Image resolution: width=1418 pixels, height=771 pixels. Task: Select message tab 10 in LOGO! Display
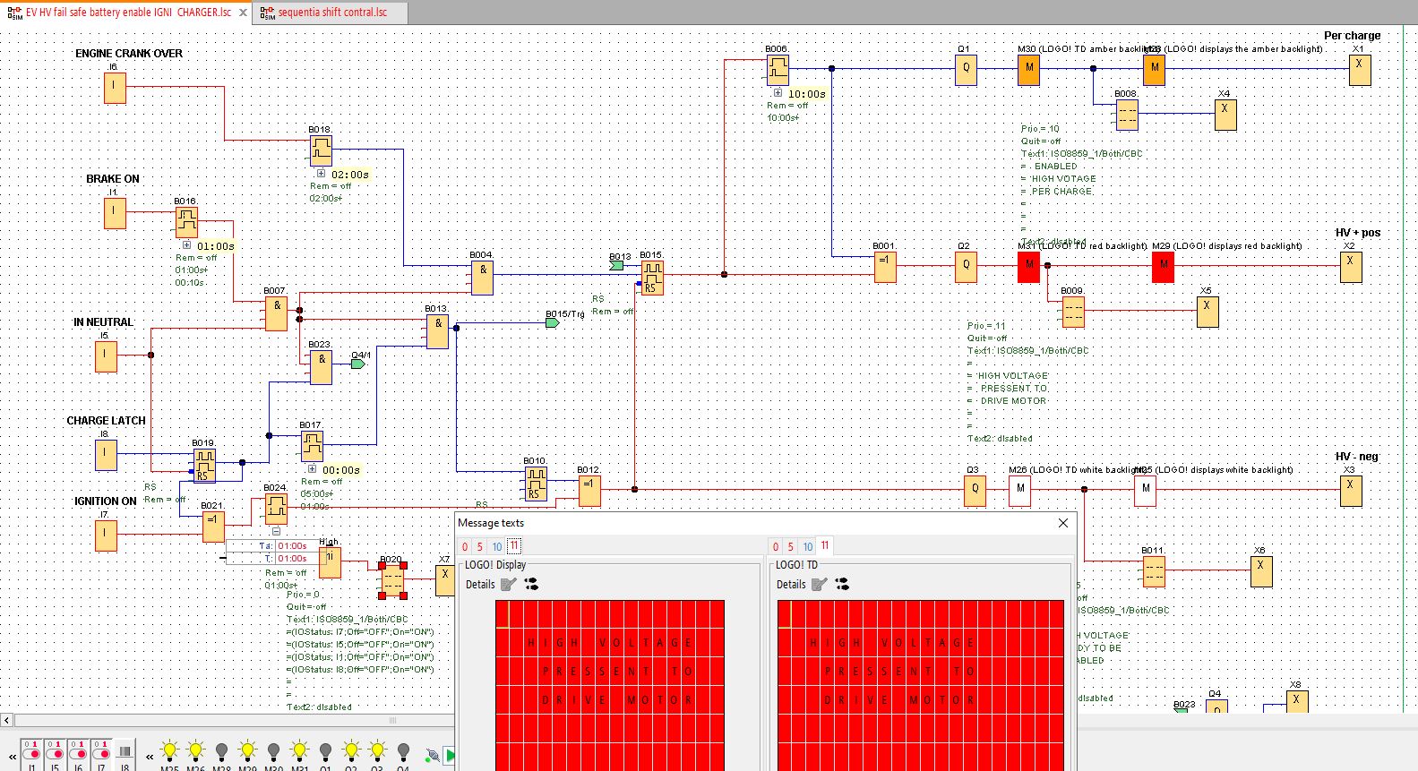click(x=496, y=546)
